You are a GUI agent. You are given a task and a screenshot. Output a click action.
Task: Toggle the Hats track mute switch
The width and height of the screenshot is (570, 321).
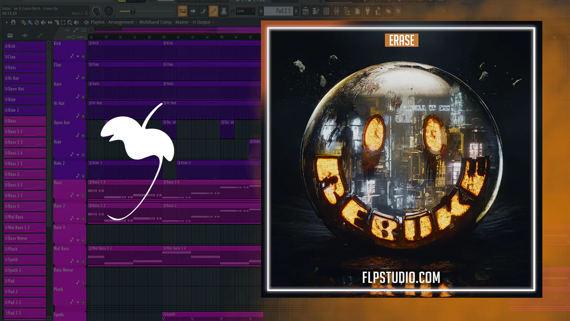click(83, 96)
